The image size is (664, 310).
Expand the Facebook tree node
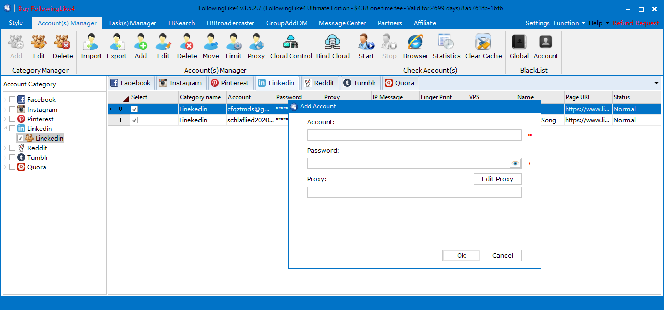pyautogui.click(x=5, y=100)
